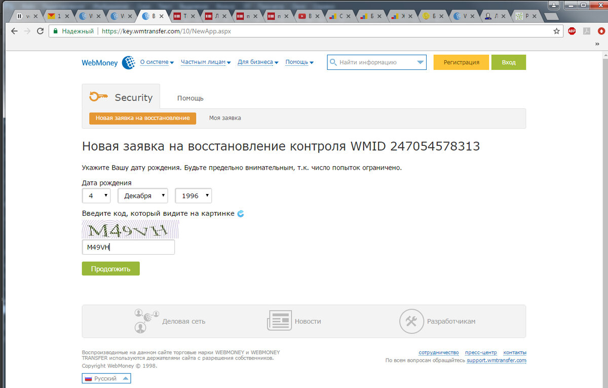Click the captcha input containing M49VH
This screenshot has height=388, width=608.
tap(128, 247)
